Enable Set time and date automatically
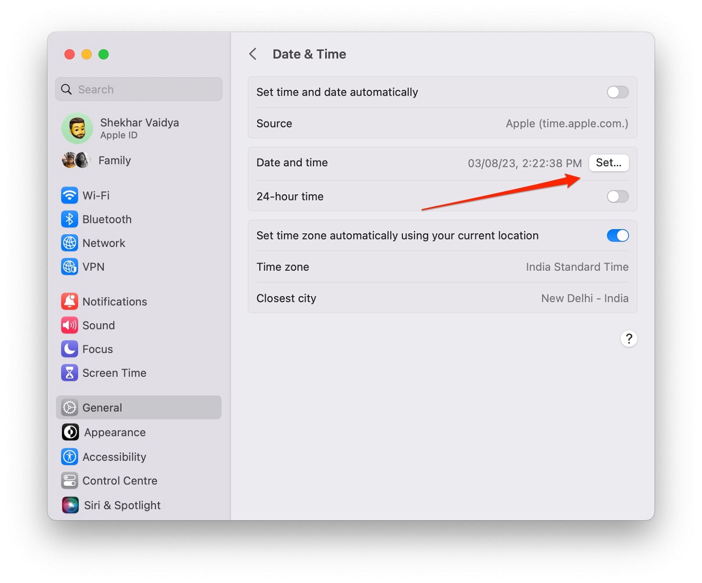The width and height of the screenshot is (702, 583). tap(617, 92)
